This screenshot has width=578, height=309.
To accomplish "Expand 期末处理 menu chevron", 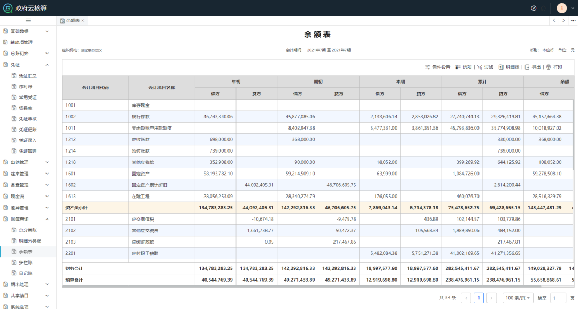I will [47, 284].
